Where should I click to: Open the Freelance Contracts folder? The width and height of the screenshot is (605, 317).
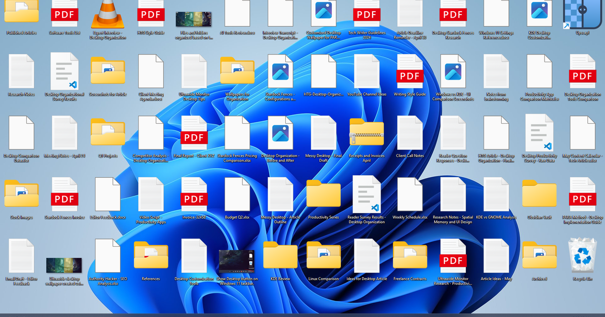409,255
